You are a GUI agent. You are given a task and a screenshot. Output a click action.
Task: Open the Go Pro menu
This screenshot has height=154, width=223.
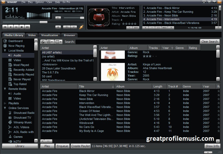(66, 2)
